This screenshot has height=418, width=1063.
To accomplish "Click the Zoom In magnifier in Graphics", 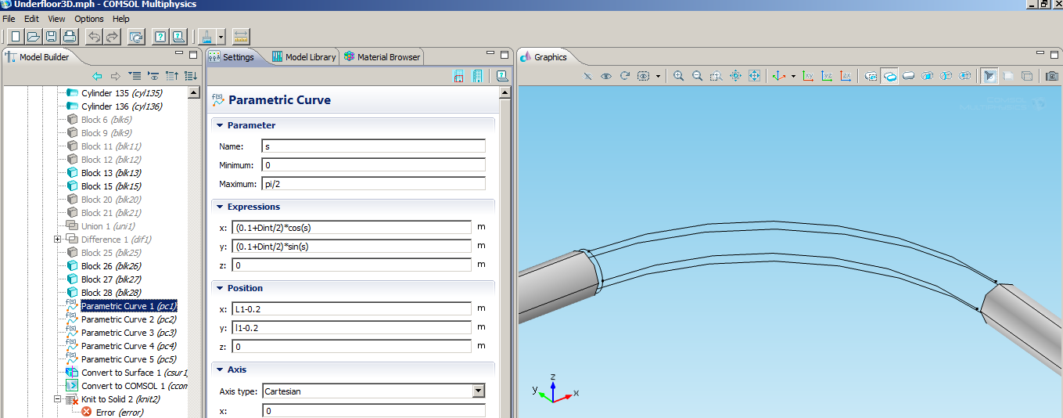I will point(678,76).
